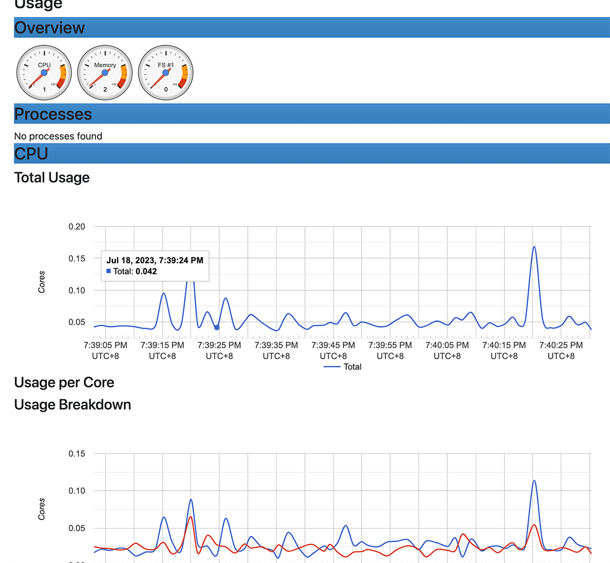Click the Overview section header bar
The height and width of the screenshot is (563, 610).
point(312,28)
